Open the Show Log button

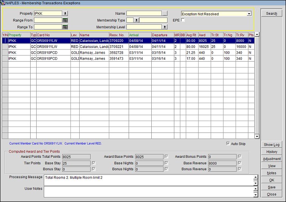pyautogui.click(x=271, y=145)
